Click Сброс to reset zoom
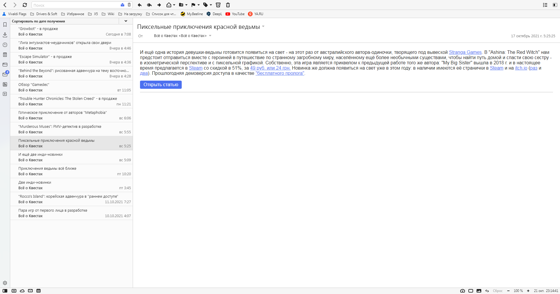Screen dimensions: 560x294 pos(498,291)
